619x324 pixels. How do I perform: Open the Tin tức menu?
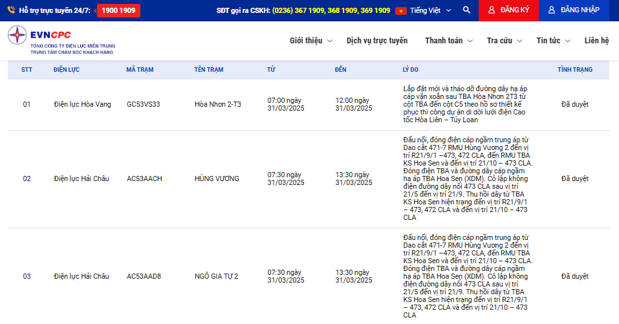tap(553, 41)
